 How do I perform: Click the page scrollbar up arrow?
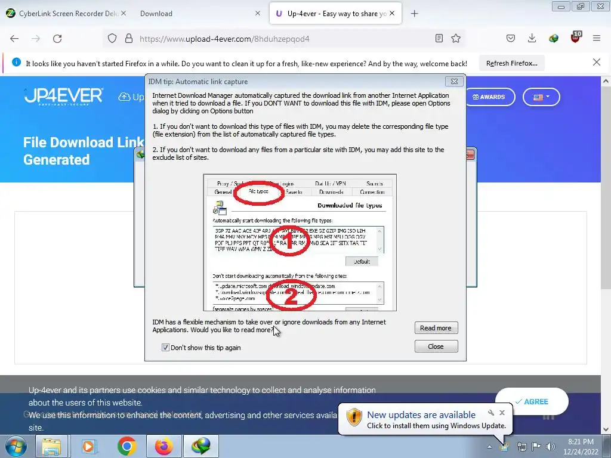coord(606,81)
